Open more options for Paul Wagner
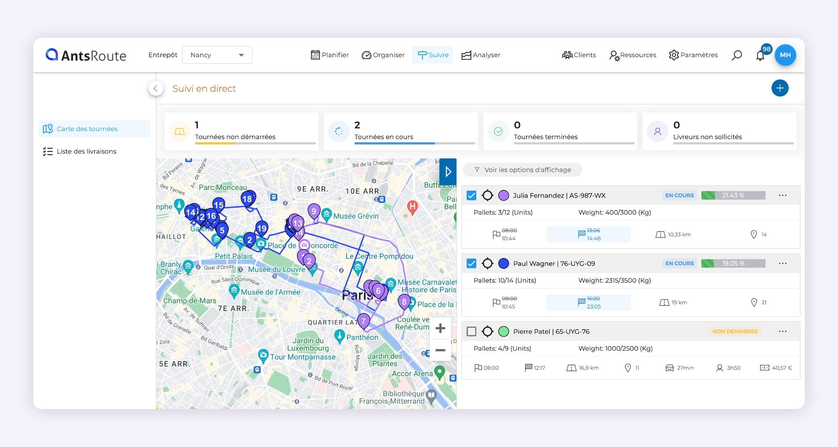 pos(782,263)
